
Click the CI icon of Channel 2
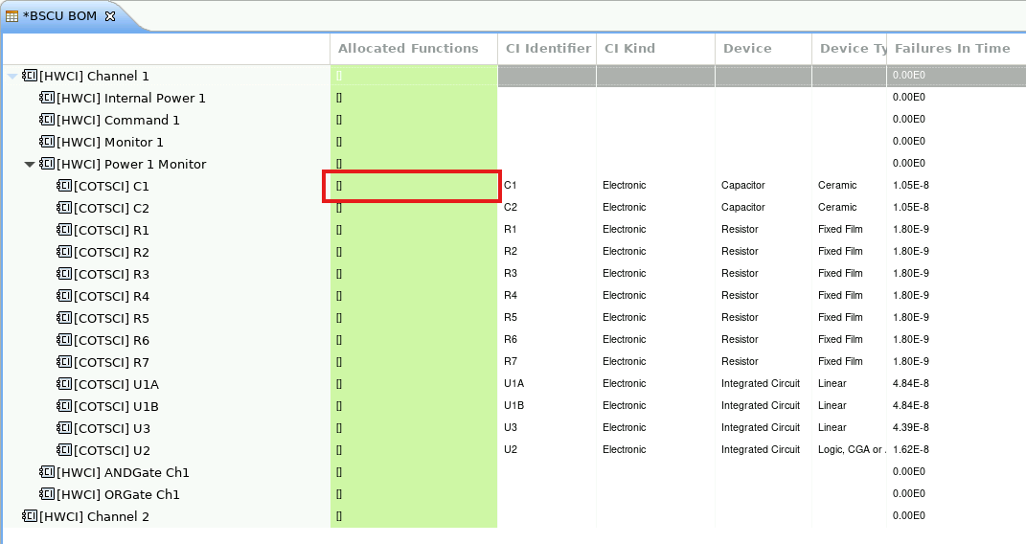[30, 516]
